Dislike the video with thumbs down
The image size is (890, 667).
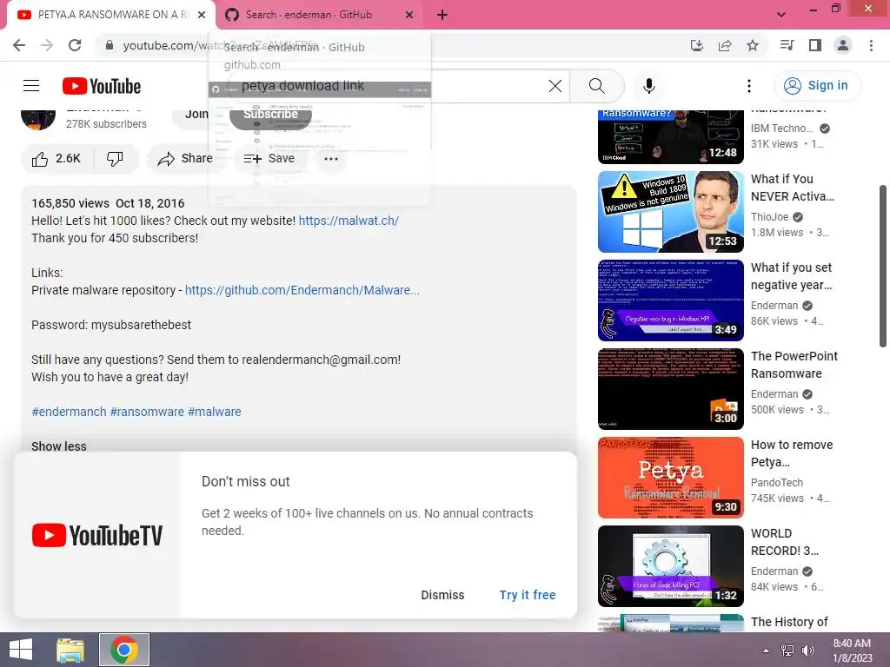click(116, 159)
